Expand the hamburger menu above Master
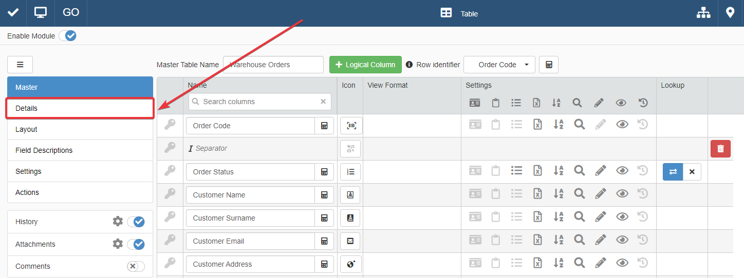This screenshot has width=744, height=278. pos(20,65)
